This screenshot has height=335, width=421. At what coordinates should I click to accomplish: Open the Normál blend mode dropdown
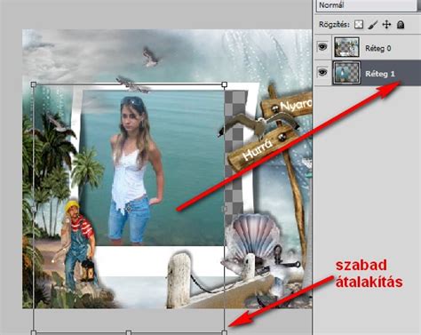(368, 5)
